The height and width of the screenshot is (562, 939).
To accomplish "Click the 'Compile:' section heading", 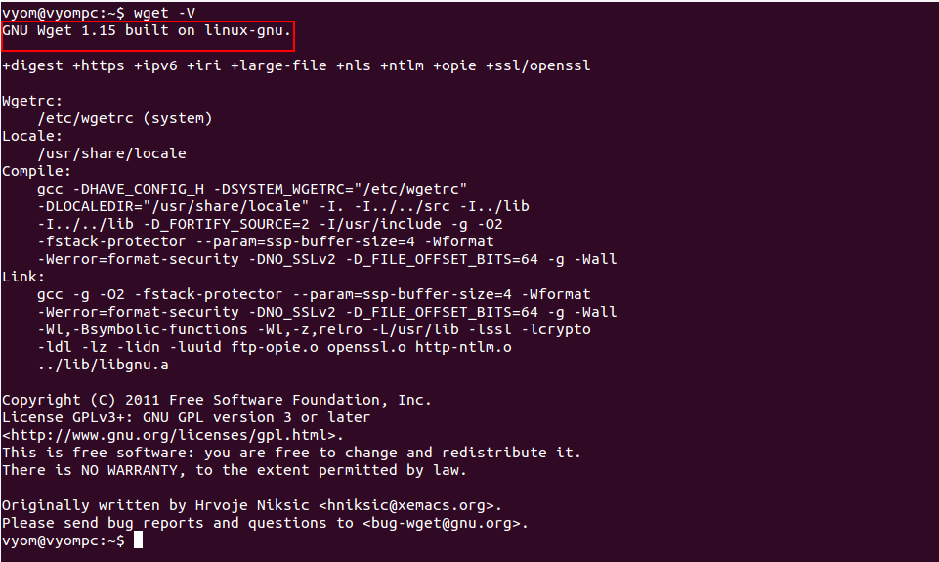I will coord(36,171).
